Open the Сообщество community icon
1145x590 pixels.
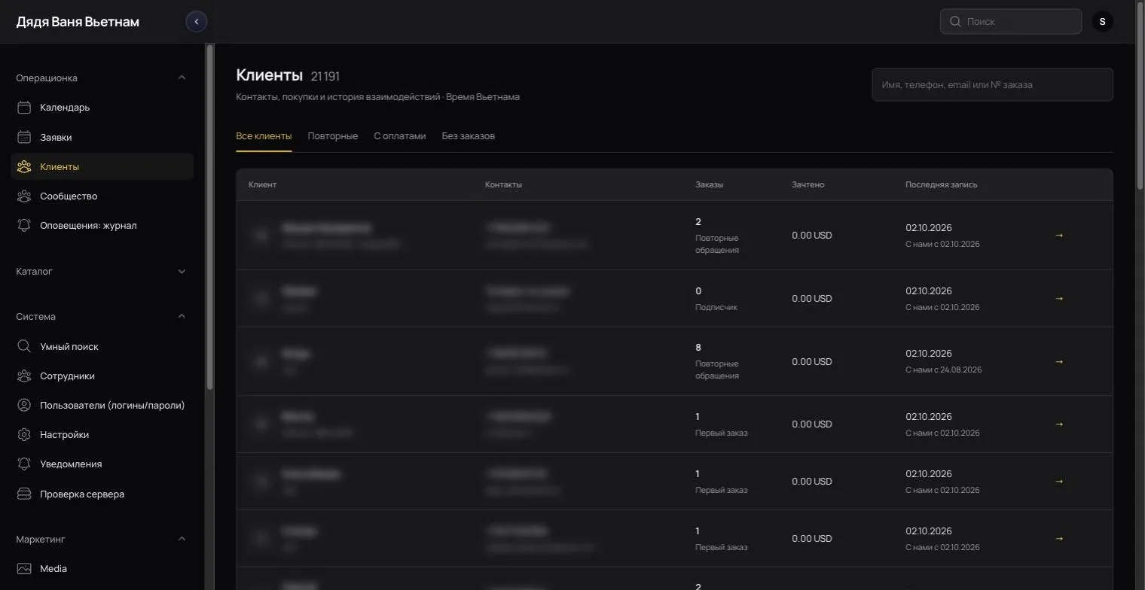(x=24, y=196)
